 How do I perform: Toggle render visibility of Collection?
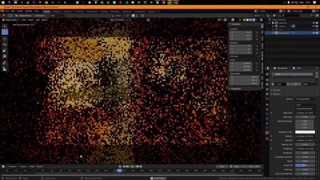(x=317, y=23)
